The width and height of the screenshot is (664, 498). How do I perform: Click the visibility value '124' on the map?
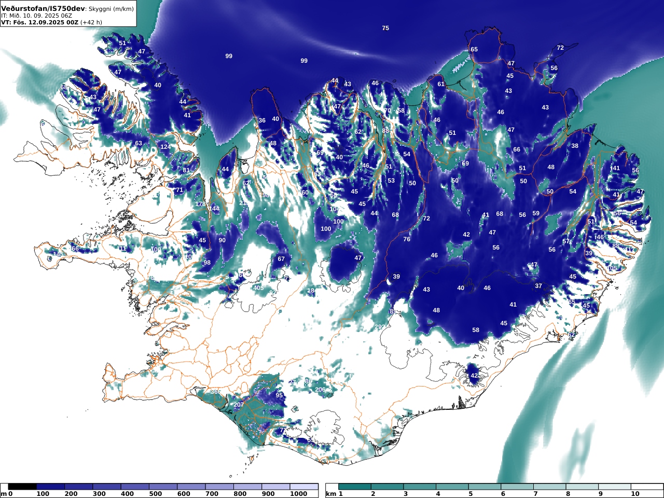[165, 147]
